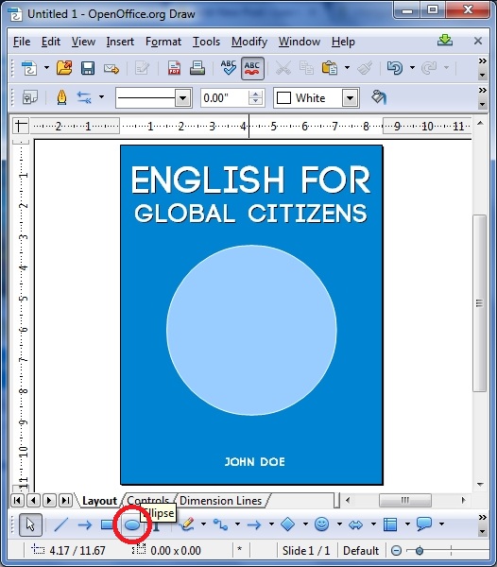
Task: Switch to the Dimension Lines tab
Action: coord(220,501)
